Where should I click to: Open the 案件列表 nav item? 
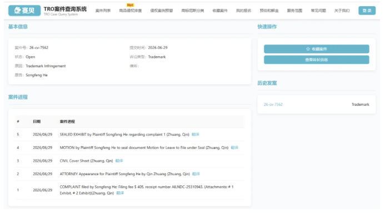tap(103, 11)
